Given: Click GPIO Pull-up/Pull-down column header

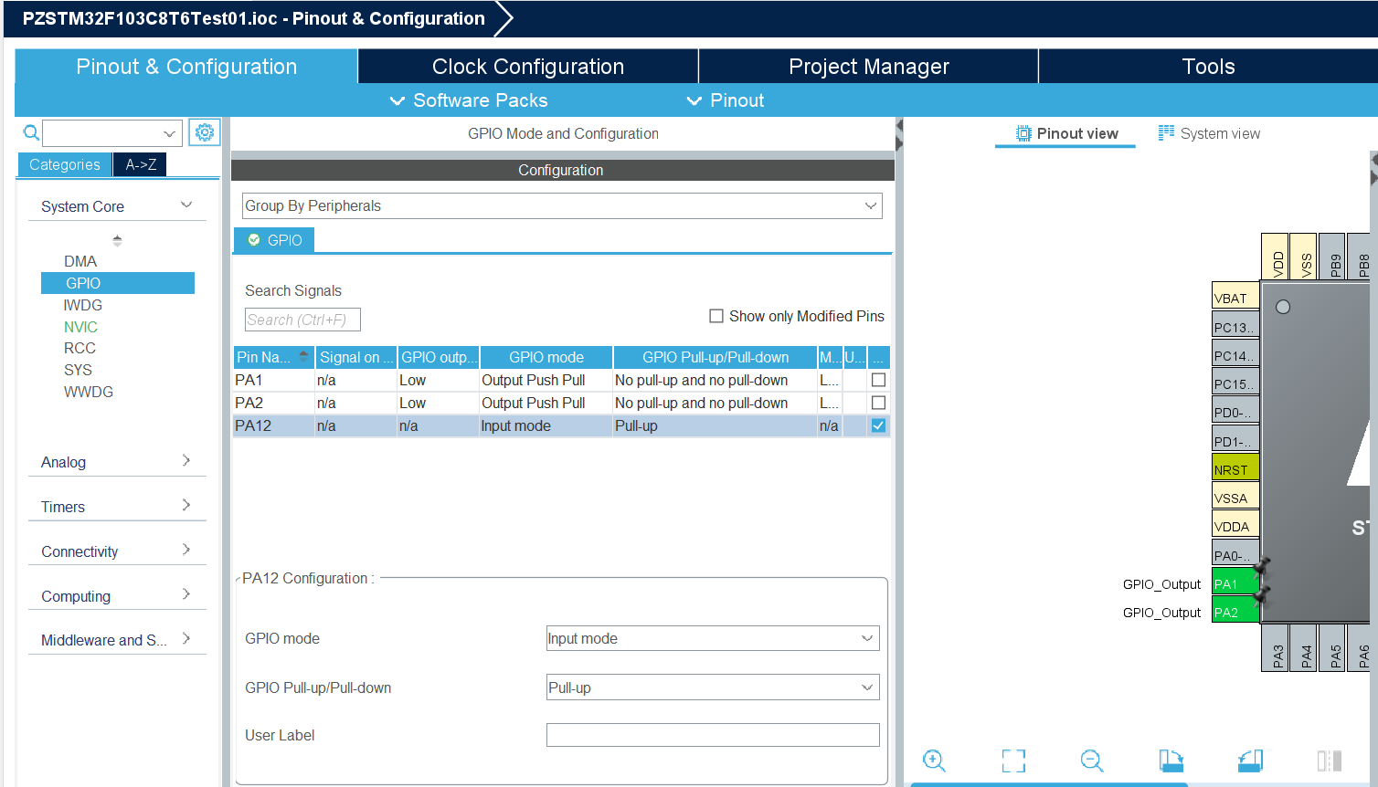Looking at the screenshot, I should coord(715,357).
